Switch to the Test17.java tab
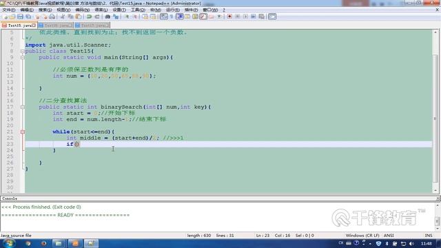 pyautogui.click(x=92, y=25)
